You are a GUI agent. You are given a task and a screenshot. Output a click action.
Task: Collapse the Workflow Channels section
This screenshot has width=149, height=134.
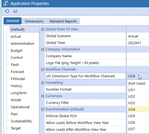[43, 70]
